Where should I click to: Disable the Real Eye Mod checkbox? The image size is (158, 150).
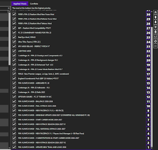14,37
